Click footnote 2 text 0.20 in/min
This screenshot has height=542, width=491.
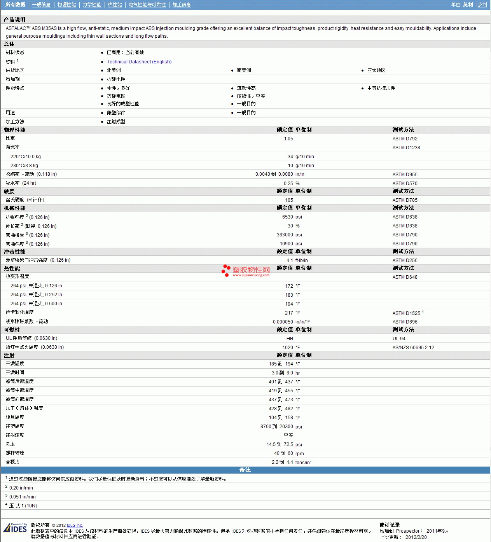(x=21, y=488)
